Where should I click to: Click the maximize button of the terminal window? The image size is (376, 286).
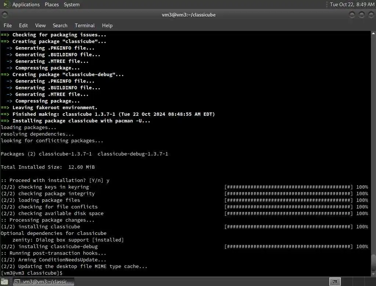(x=362, y=15)
